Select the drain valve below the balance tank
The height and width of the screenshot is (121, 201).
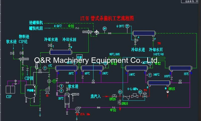[40, 109]
